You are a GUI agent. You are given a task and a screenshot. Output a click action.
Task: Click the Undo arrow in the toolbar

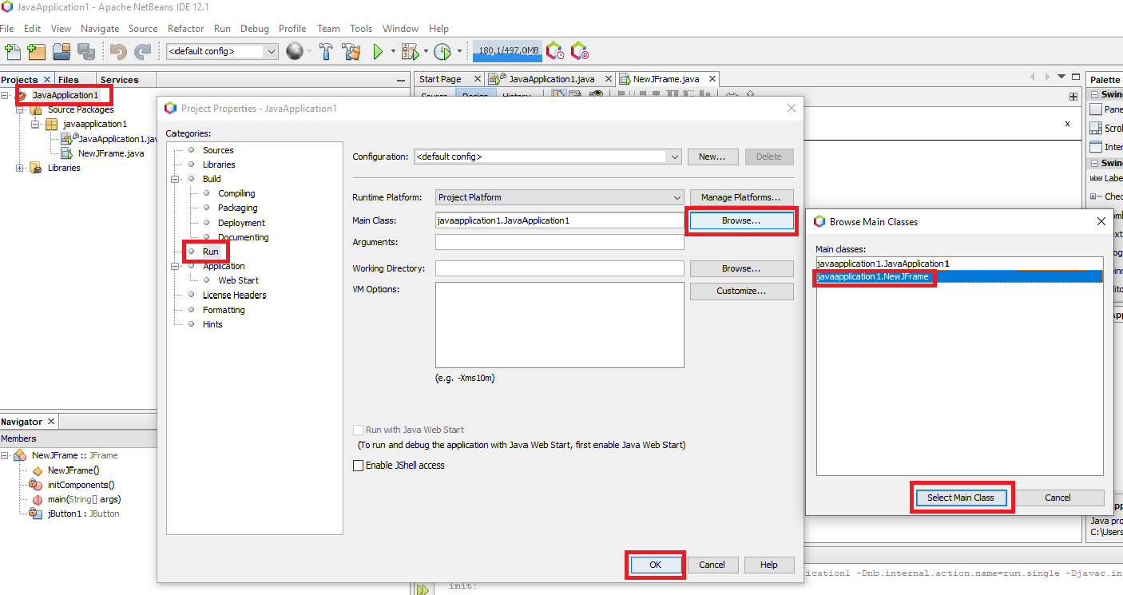[118, 52]
